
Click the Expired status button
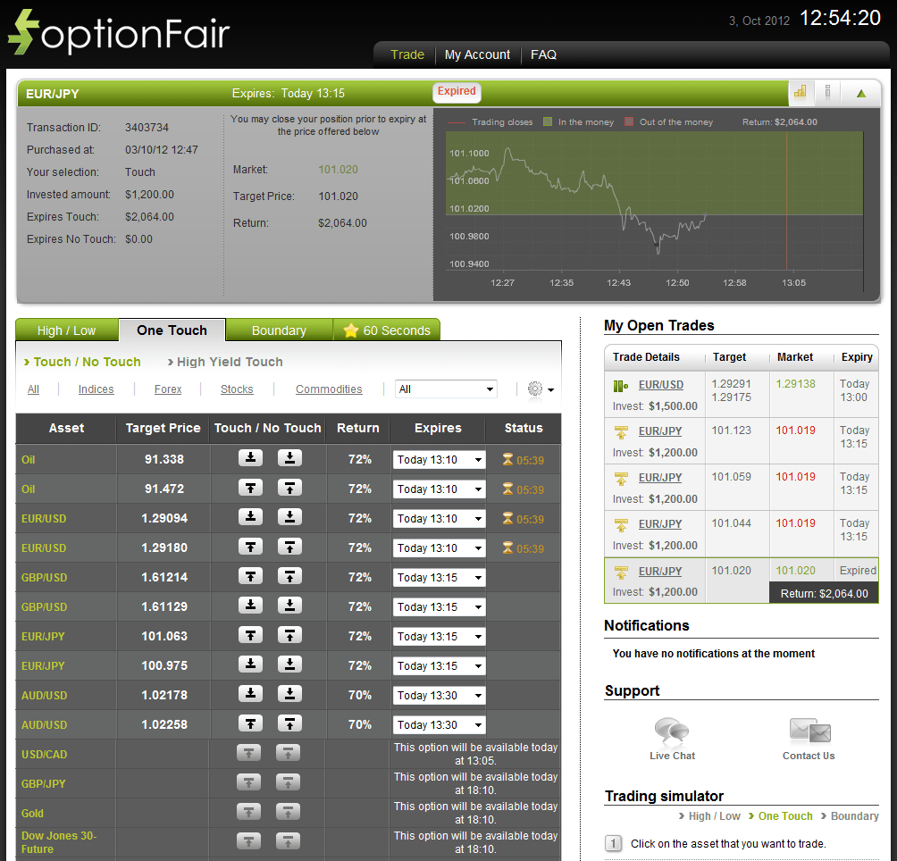(x=456, y=92)
